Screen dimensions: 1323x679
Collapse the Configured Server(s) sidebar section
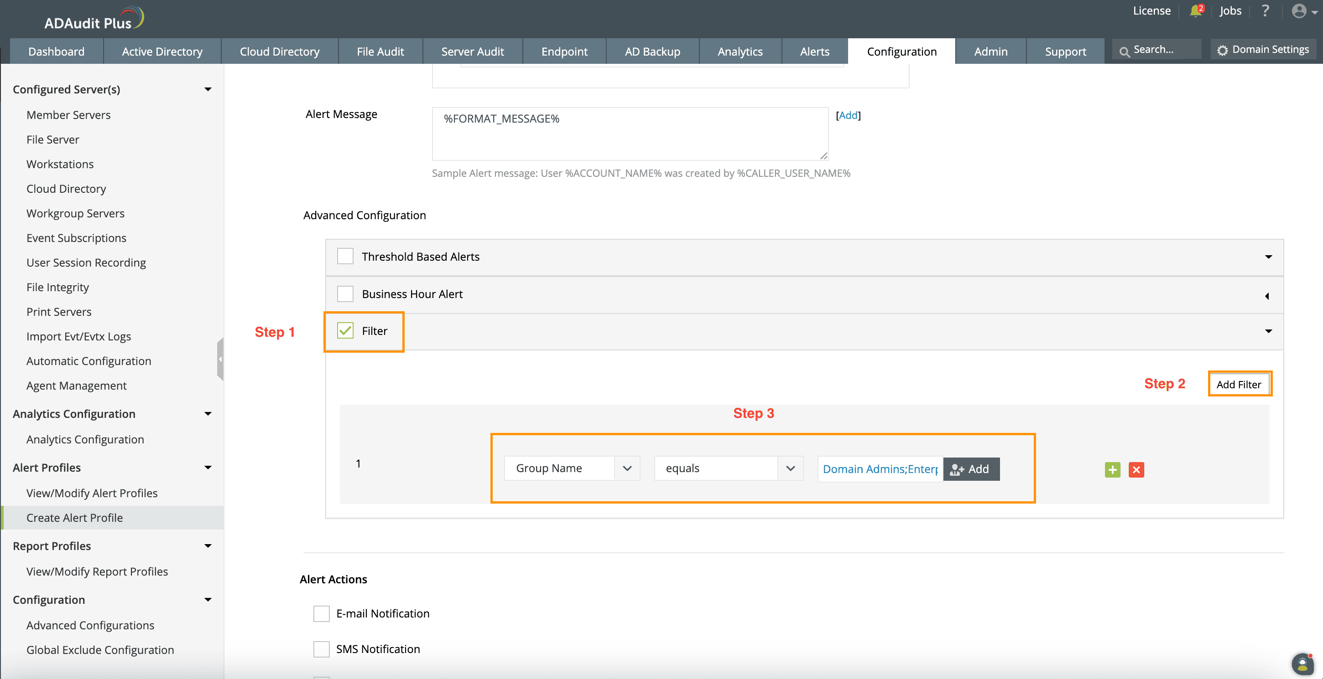208,89
